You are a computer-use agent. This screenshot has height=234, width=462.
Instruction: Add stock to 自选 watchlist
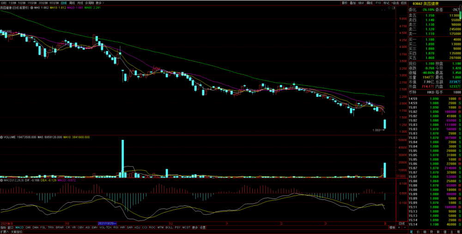[395, 3]
